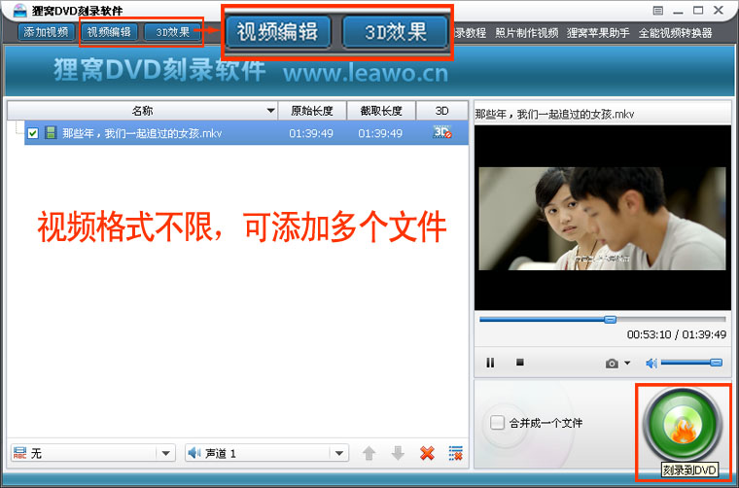Maximize the 狸窝DVD刻录软件 window

pos(698,10)
